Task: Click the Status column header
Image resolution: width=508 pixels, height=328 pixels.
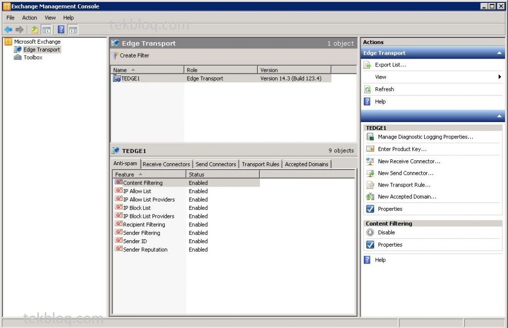Action: point(223,174)
